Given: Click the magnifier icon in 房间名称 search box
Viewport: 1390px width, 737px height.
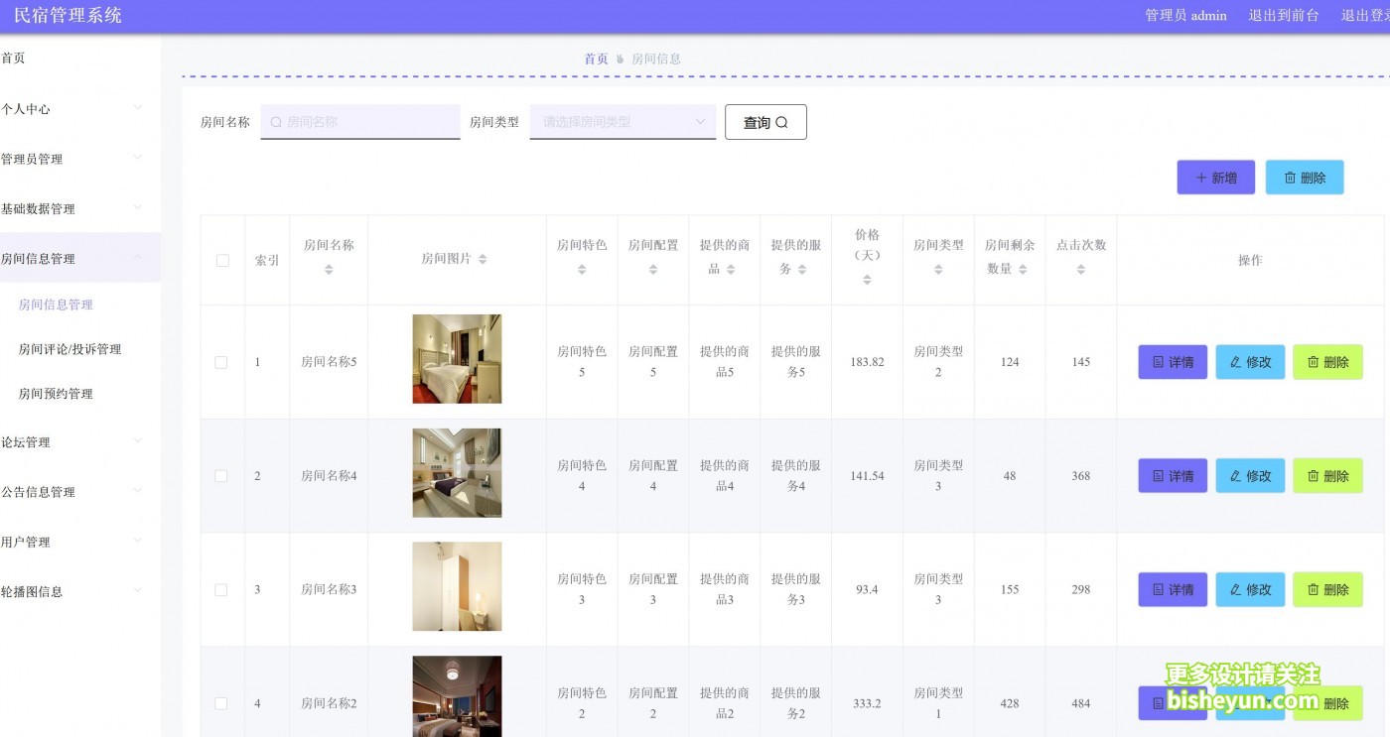Looking at the screenshot, I should pos(276,122).
